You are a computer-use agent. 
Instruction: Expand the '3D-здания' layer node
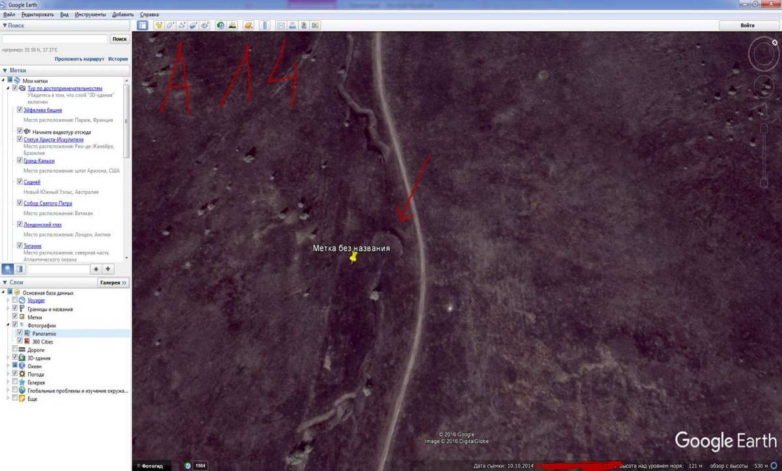coord(8,358)
